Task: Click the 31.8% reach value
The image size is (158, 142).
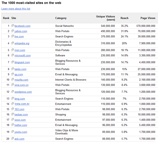Action: click(x=124, y=31)
